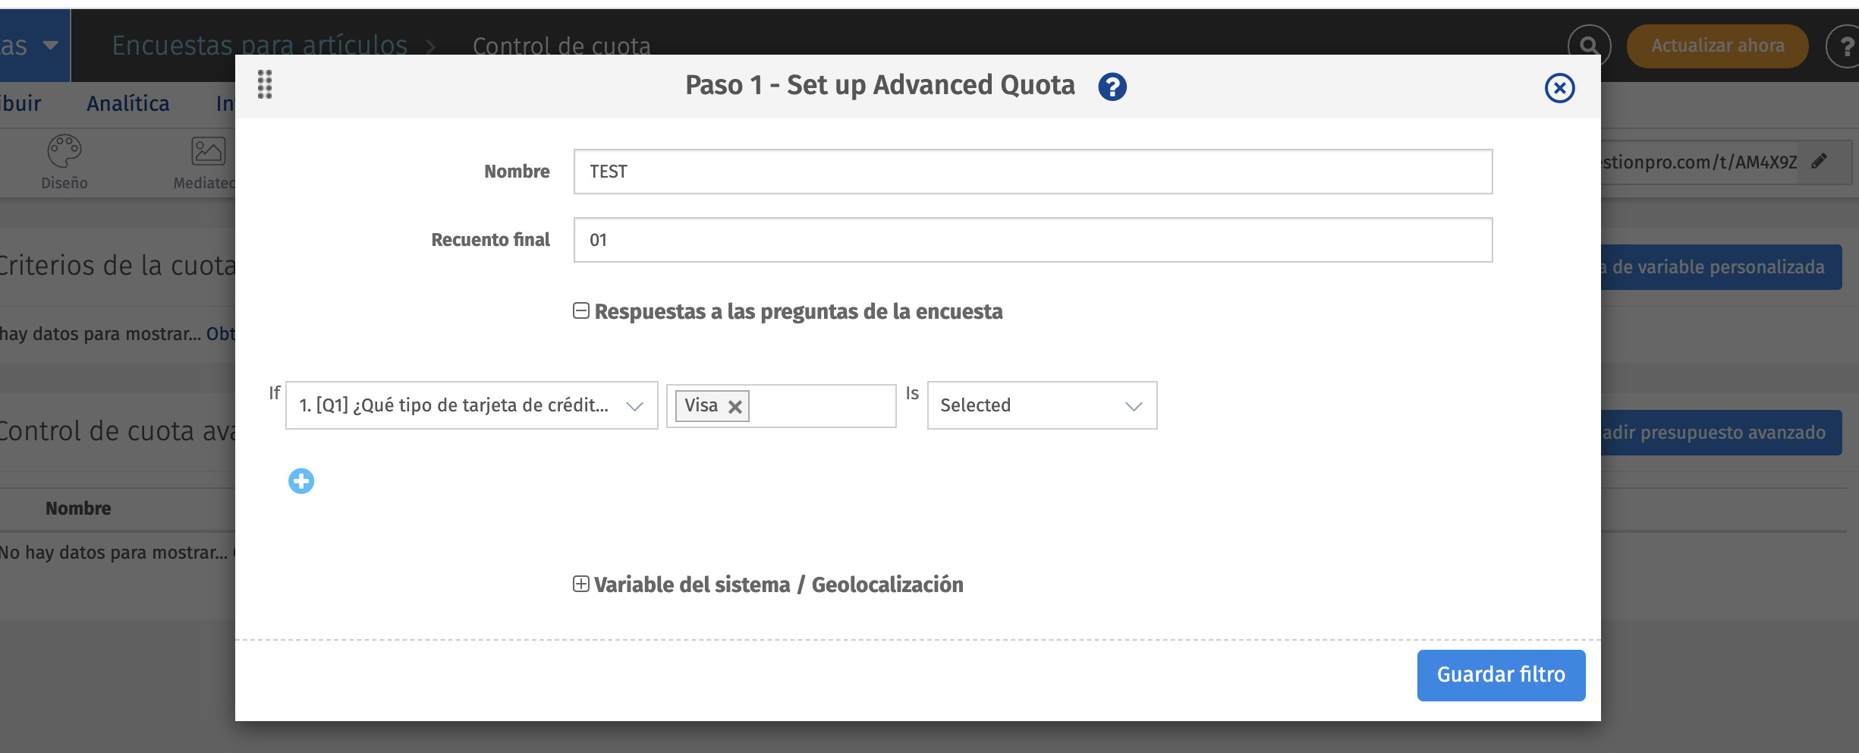Collapse the Respuestas a las preguntas section
Screen dimensions: 1859x753
point(581,310)
